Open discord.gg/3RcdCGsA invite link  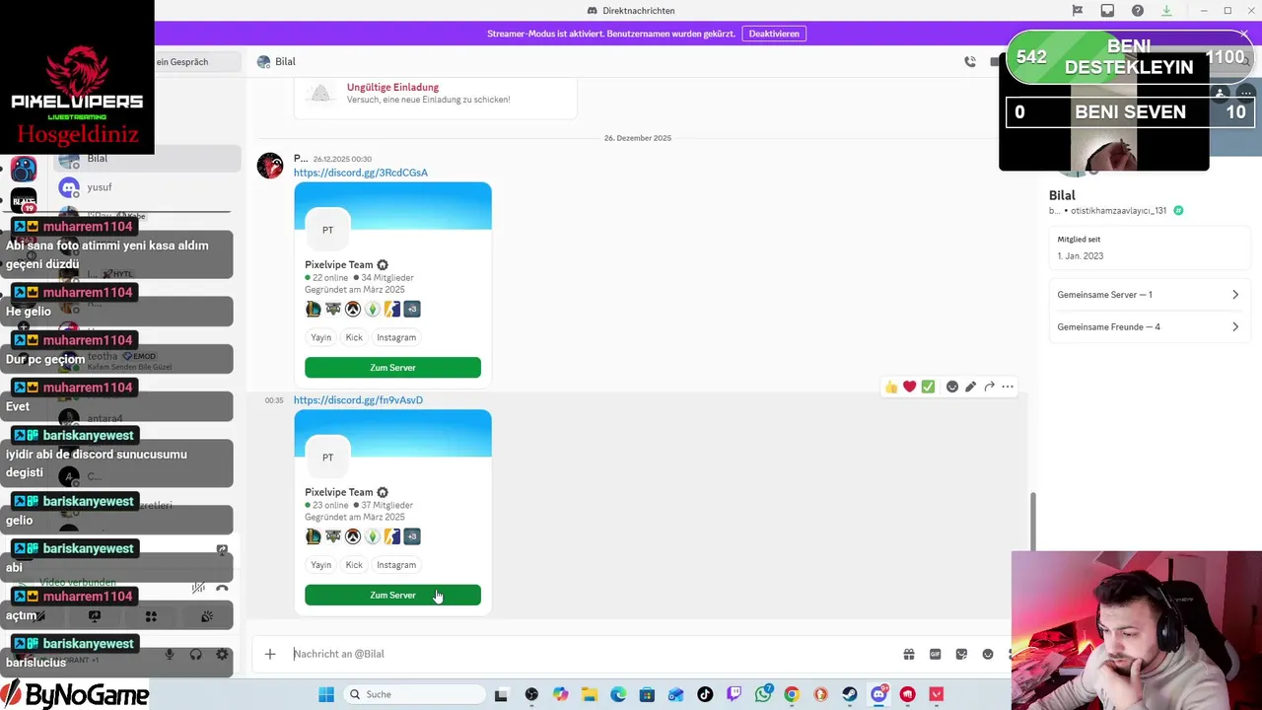coord(361,173)
